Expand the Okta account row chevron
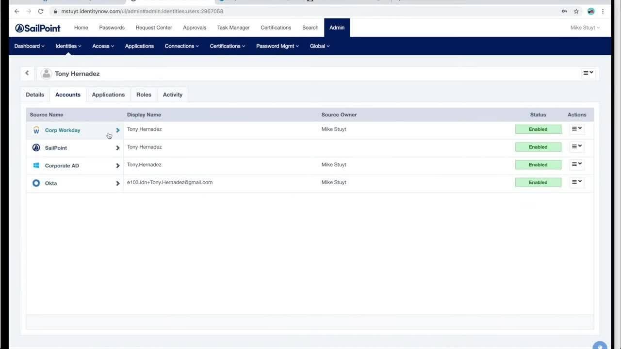Viewport: 621px width, 349px height. tap(117, 183)
